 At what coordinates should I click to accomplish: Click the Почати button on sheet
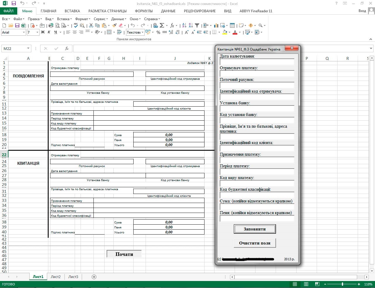[x=124, y=254]
